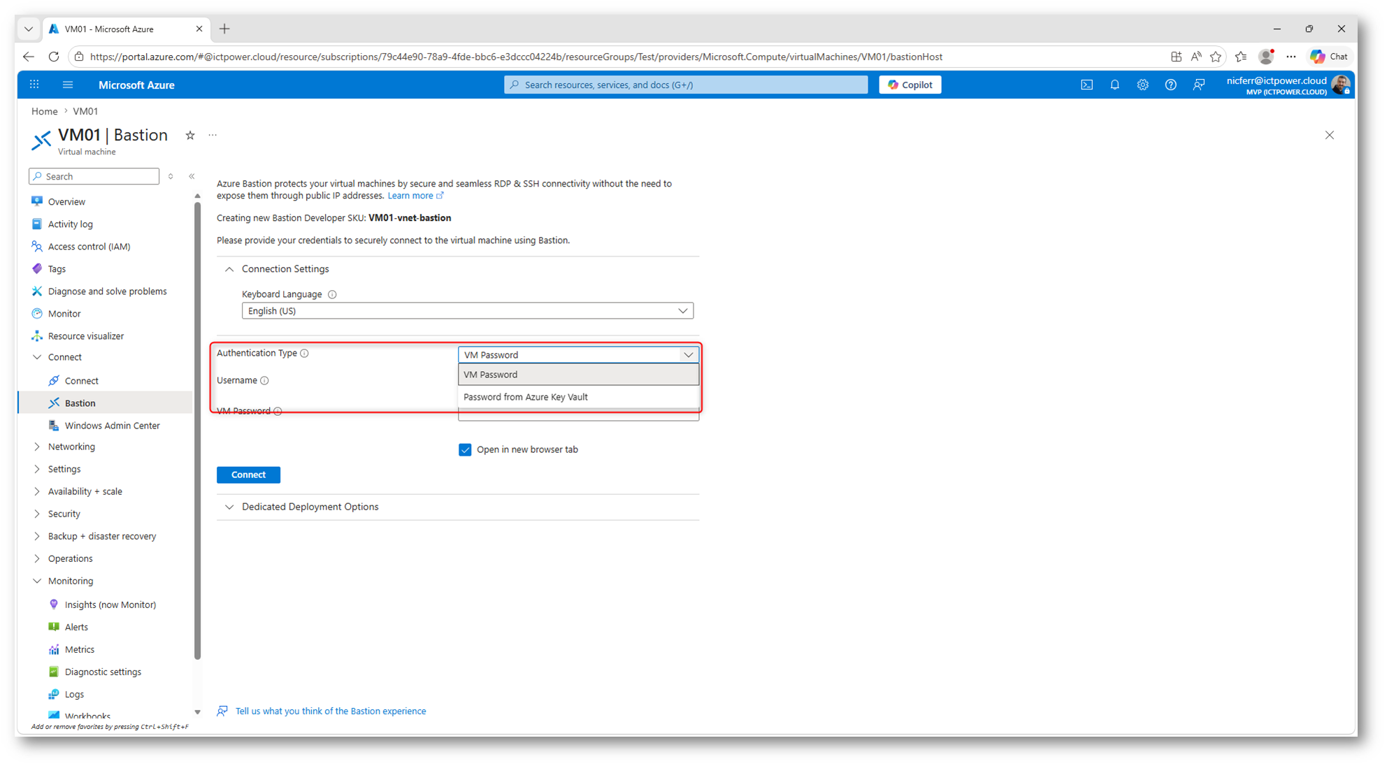This screenshot has height=766, width=1387.
Task: Collapse the Connection Settings section
Action: tap(229, 269)
